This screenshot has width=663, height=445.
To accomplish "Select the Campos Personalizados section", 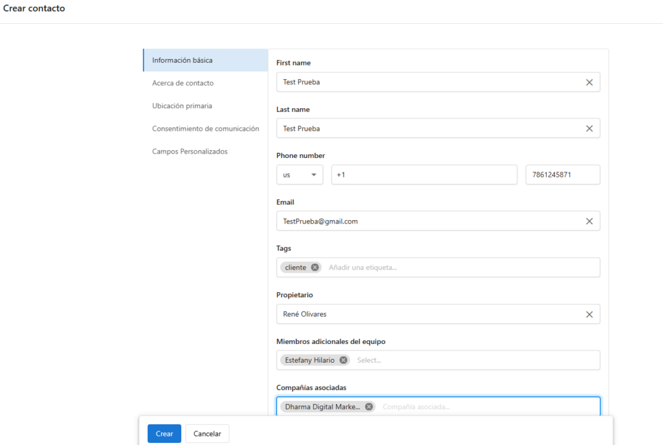I will [x=190, y=152].
